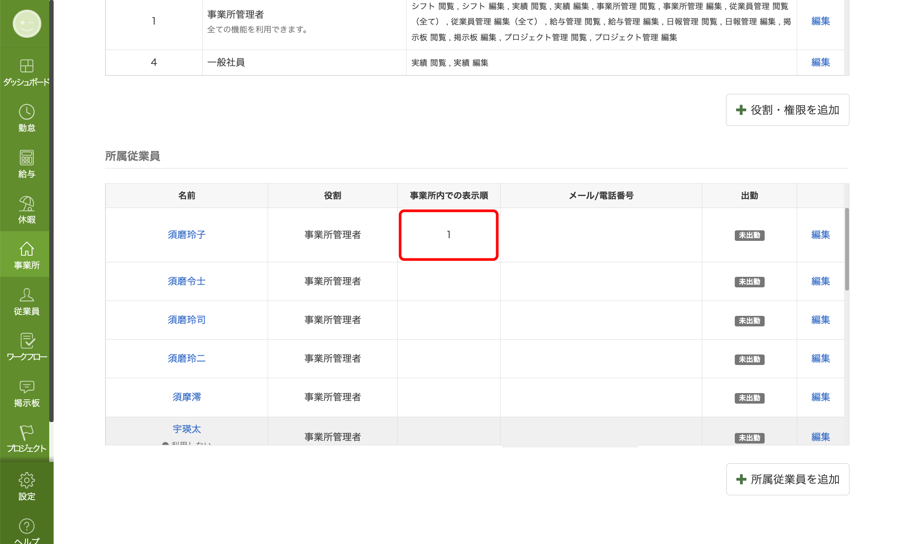Screen dimensions: 900x544
Task: Open employee 須磨玲子 profile link
Action: 186,235
